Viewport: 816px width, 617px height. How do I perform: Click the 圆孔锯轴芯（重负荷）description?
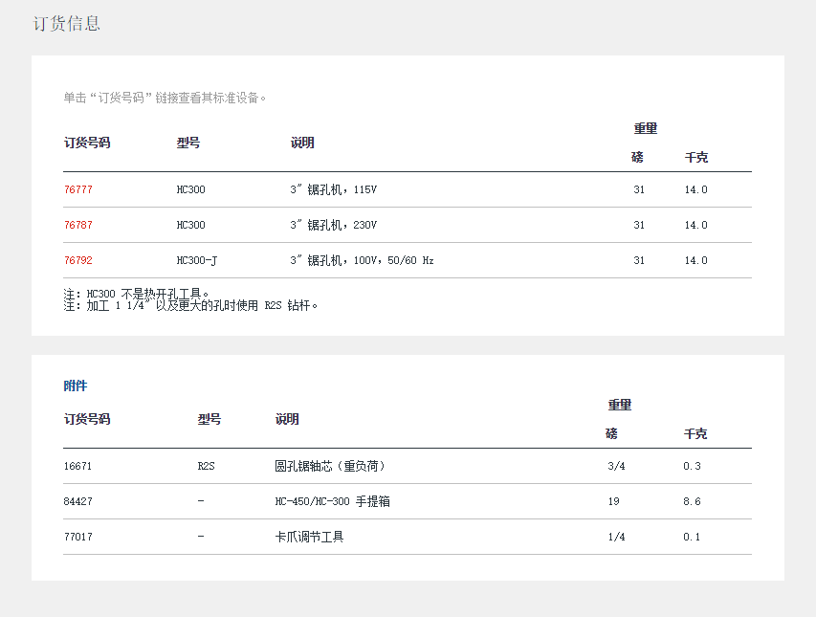tap(330, 467)
